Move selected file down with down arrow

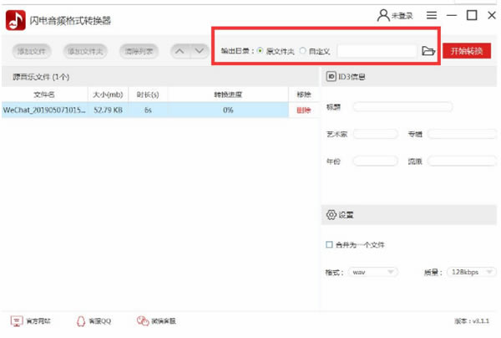coord(200,51)
